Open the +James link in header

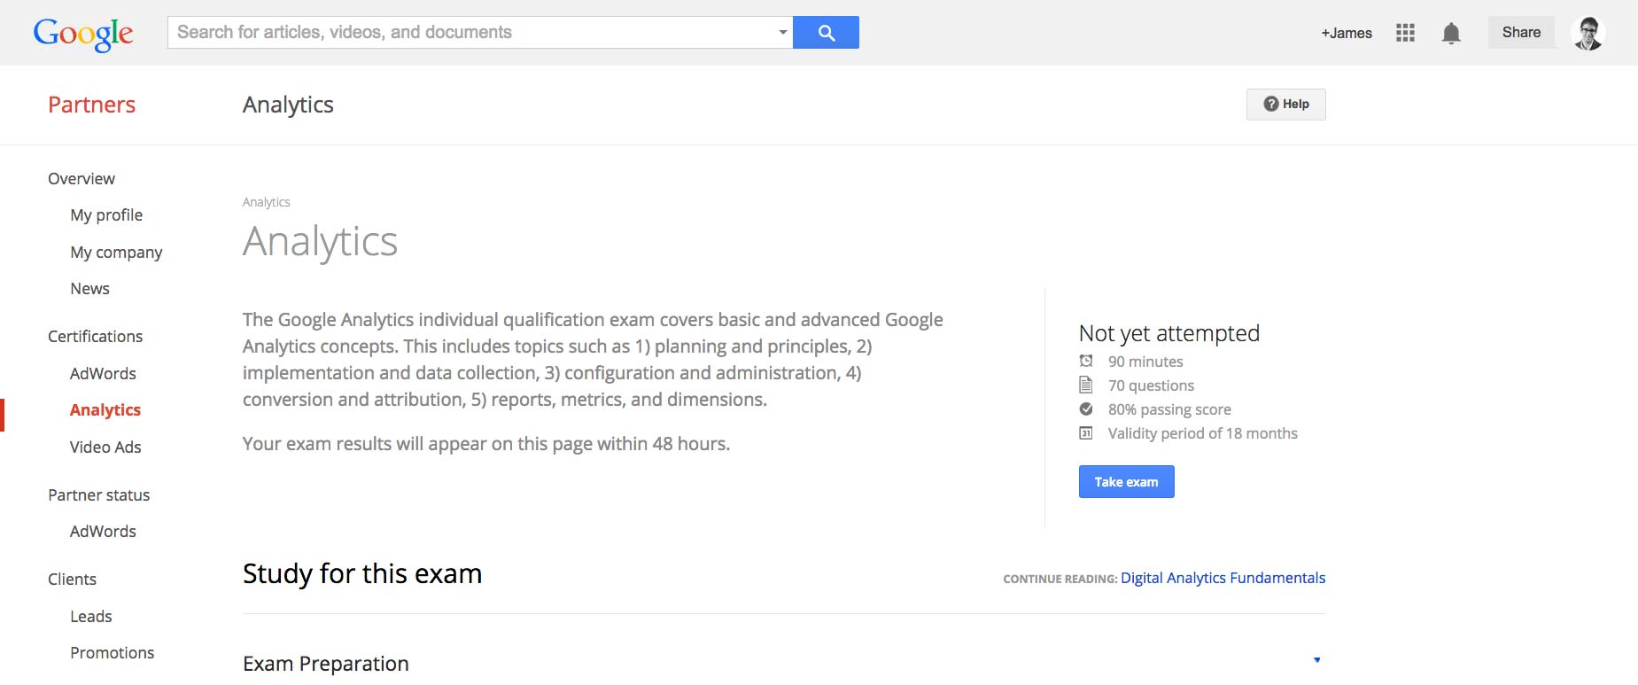[1347, 33]
